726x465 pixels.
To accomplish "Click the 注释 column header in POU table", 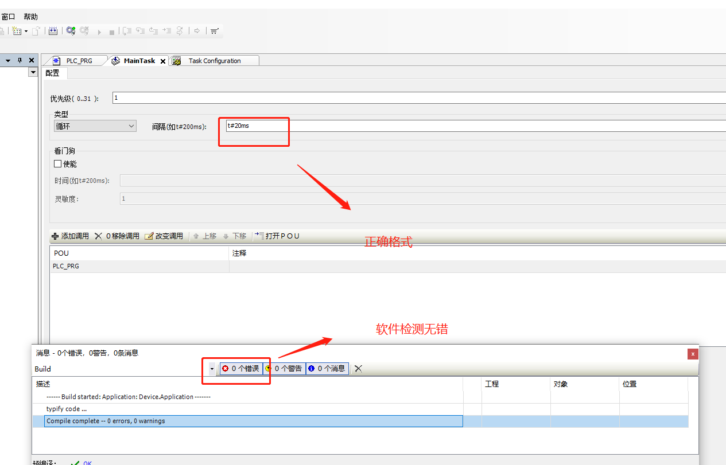I will pos(477,253).
